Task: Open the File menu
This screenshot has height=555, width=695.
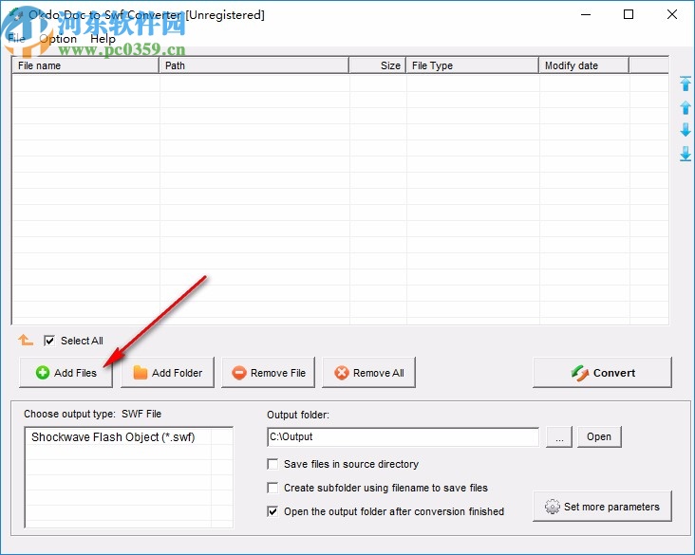Action: click(16, 39)
